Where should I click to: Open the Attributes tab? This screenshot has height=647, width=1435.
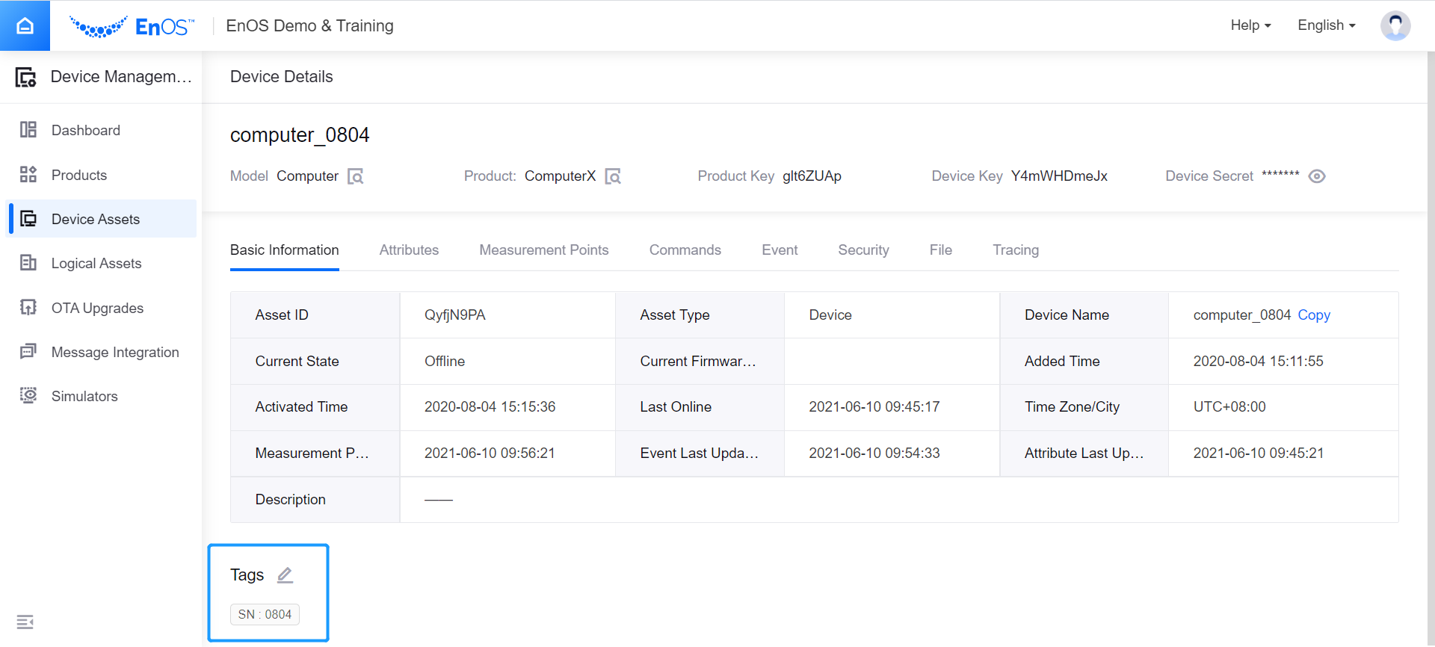click(x=409, y=250)
